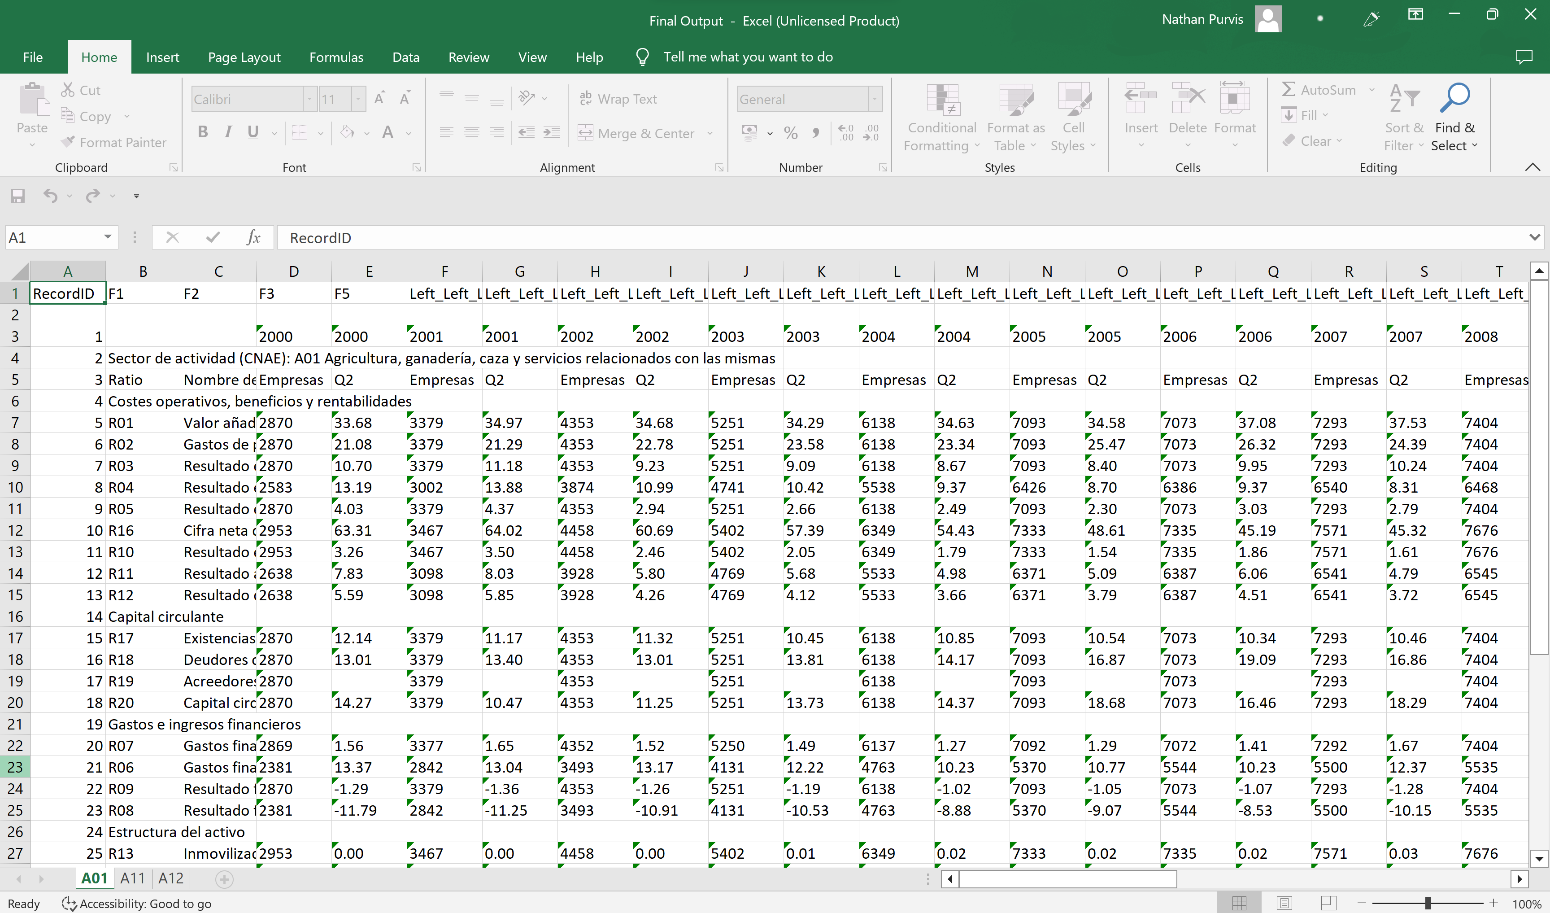Switch to the Page Layout tab
Image resolution: width=1550 pixels, height=913 pixels.
(x=244, y=57)
